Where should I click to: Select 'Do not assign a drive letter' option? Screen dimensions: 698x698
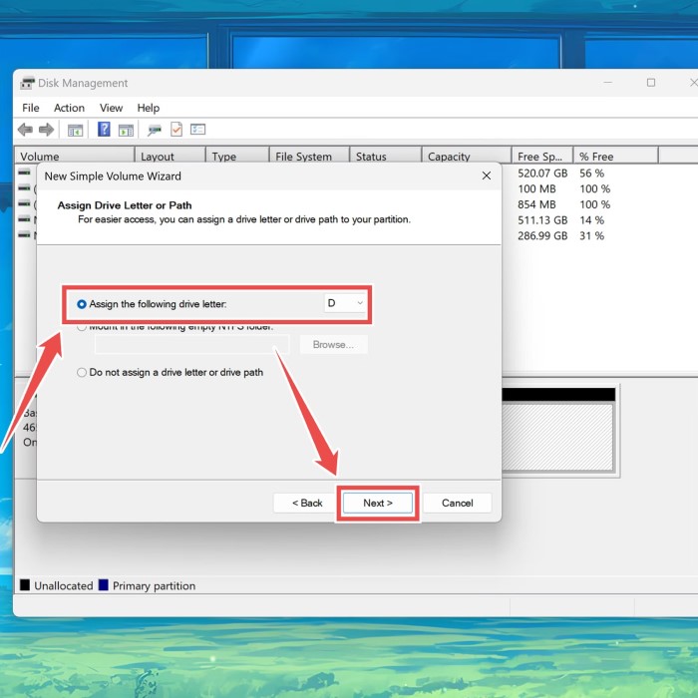(82, 372)
